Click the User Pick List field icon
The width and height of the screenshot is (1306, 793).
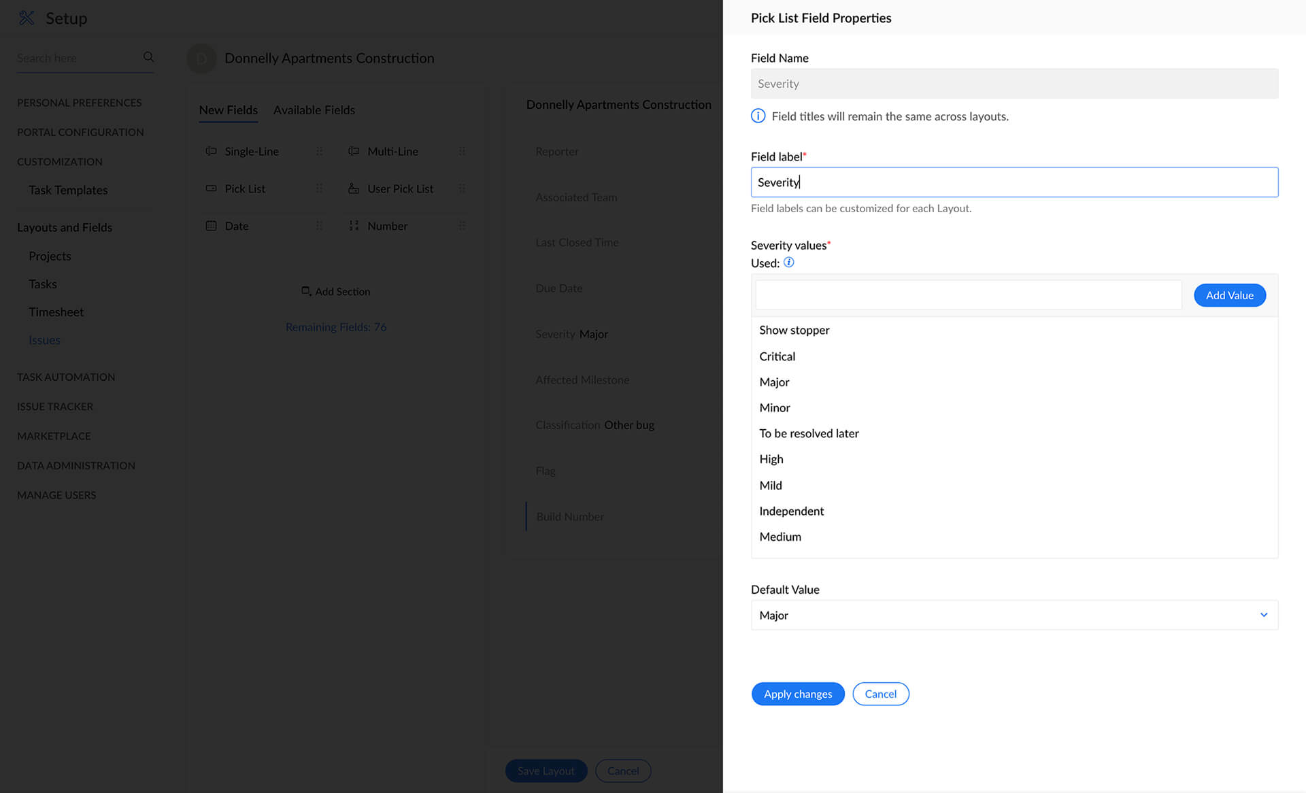click(x=354, y=188)
